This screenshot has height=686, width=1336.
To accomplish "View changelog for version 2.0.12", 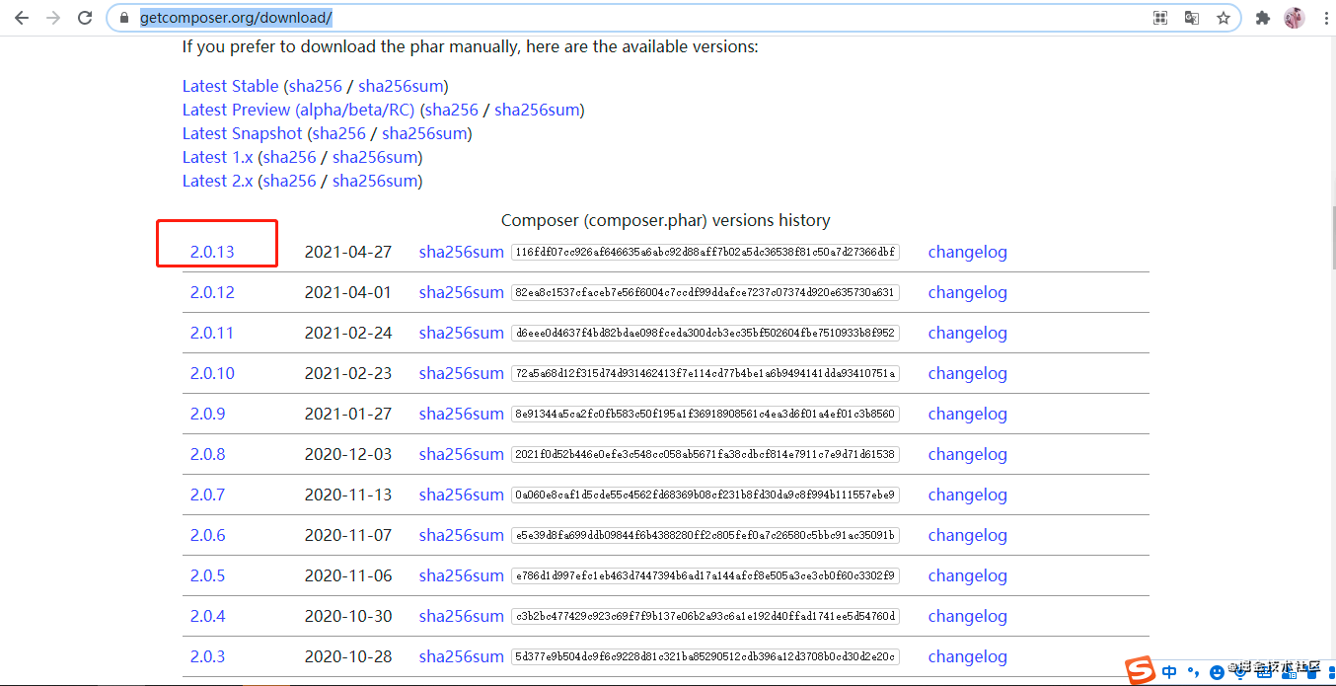I will pos(967,292).
